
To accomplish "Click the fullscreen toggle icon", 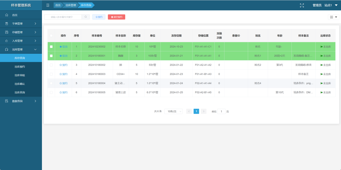I will click(x=302, y=5).
